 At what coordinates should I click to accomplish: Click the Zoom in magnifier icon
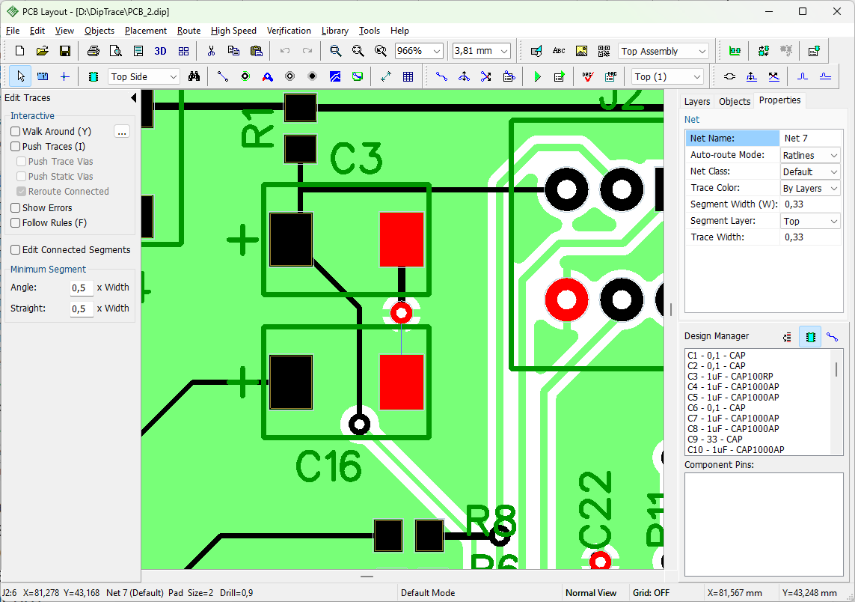coord(335,51)
